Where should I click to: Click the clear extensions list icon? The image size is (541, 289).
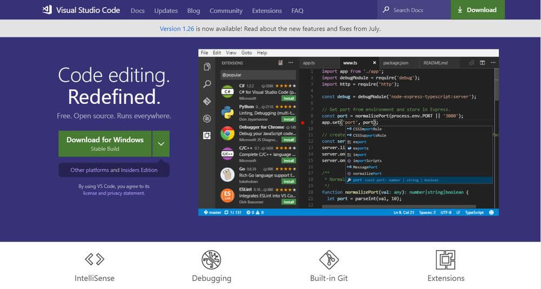(x=280, y=62)
